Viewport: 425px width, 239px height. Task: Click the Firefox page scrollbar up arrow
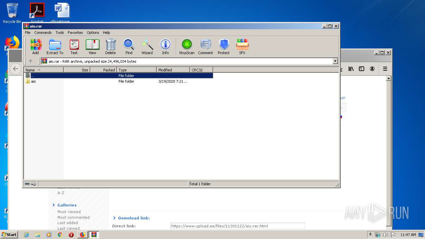click(389, 79)
